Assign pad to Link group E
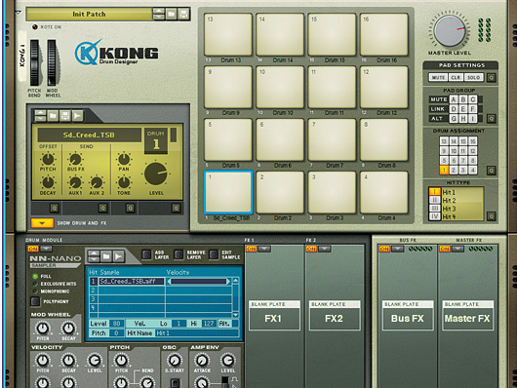This screenshot has width=517, height=388. [463, 109]
